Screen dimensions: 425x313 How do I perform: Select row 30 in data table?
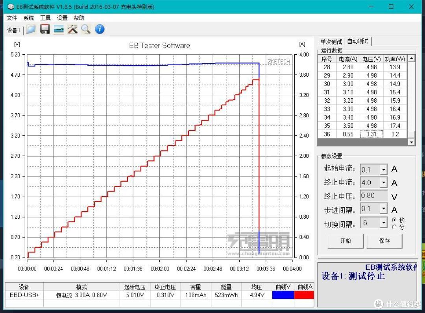point(362,84)
